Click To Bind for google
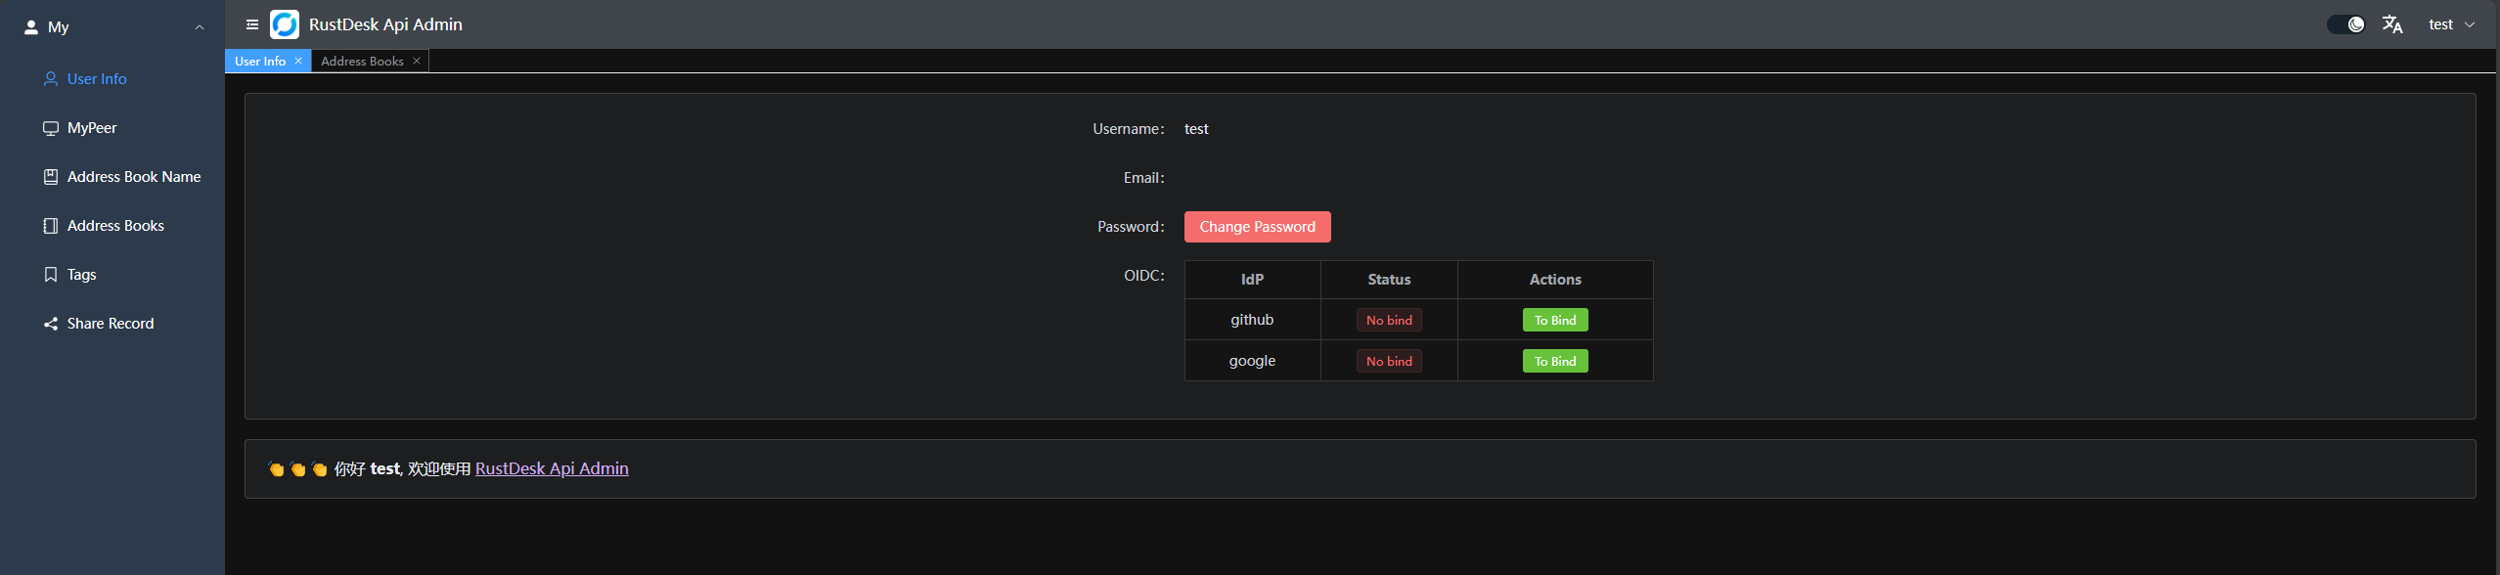The image size is (2500, 575). pos(1554,361)
